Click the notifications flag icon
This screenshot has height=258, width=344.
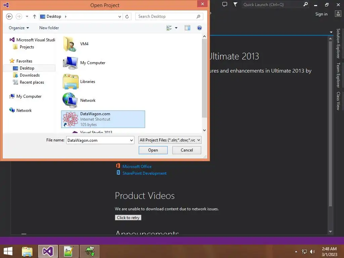(x=235, y=4)
